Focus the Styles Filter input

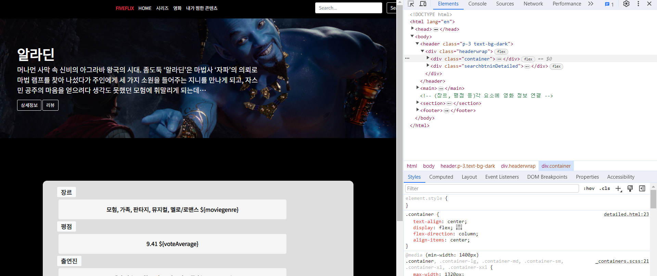[x=492, y=189]
